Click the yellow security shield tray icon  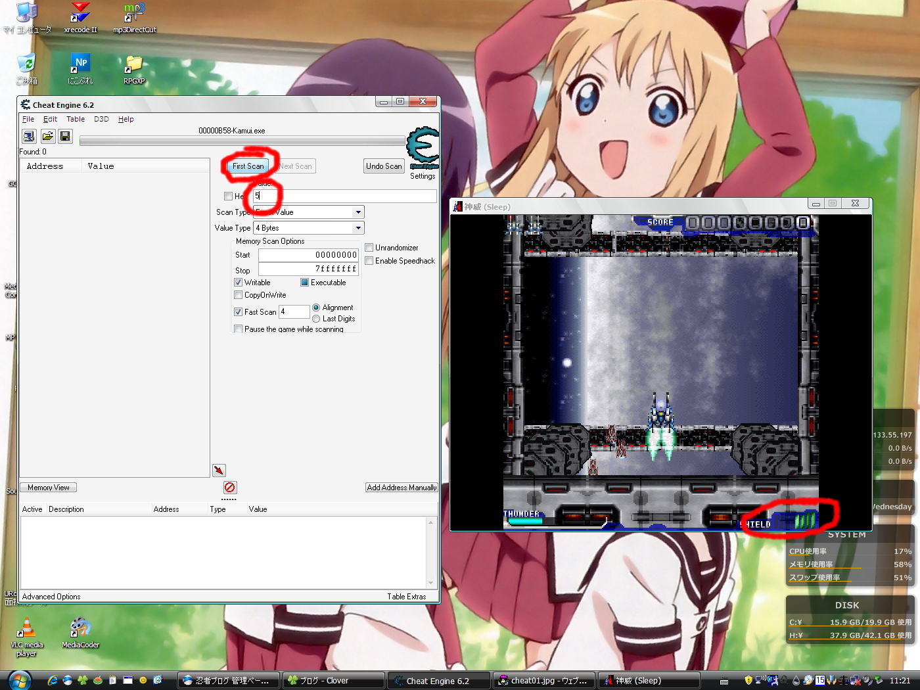(x=748, y=680)
